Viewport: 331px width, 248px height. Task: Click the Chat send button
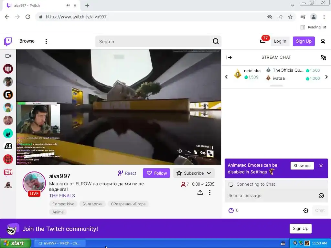[320, 211]
